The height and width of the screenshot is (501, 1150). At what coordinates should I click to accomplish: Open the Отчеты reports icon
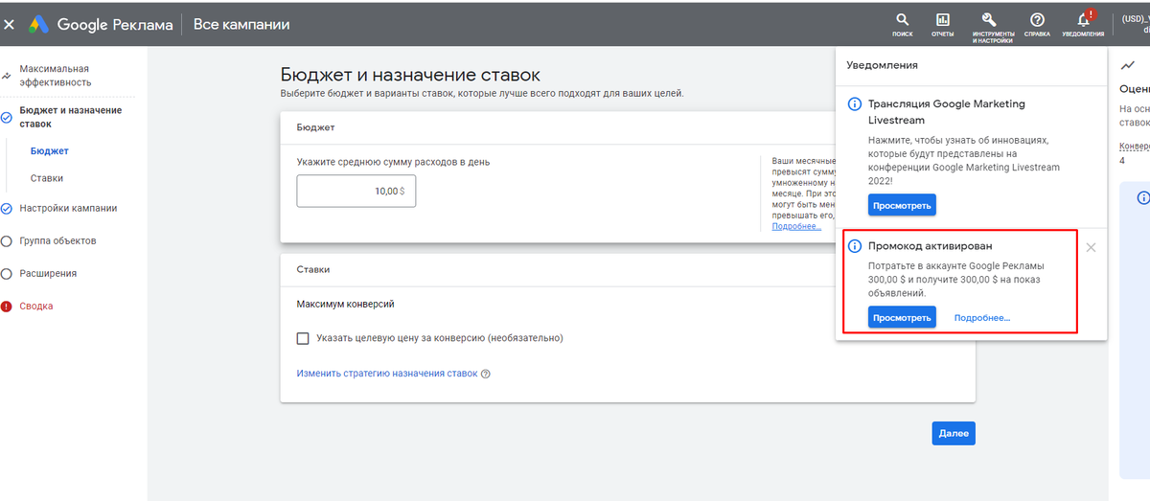pos(942,24)
